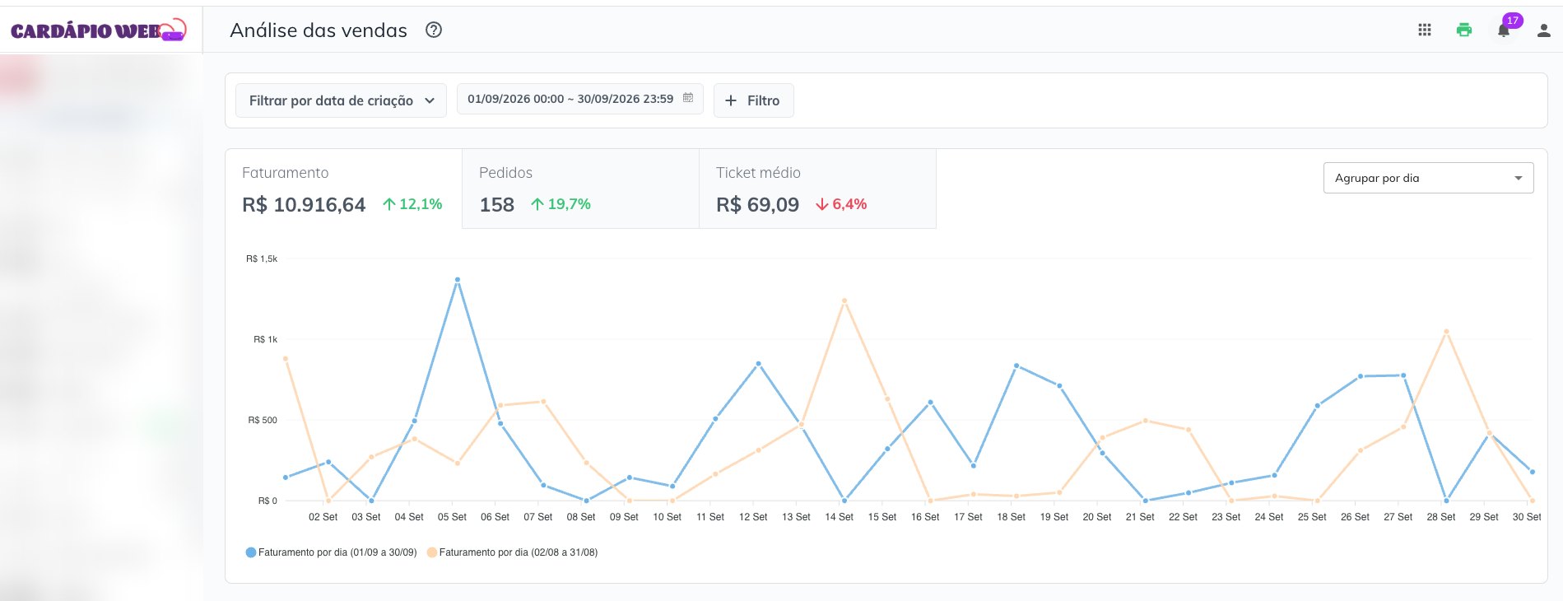Click the blue data point on 12 Set
The height and width of the screenshot is (601, 1563).
tap(758, 364)
